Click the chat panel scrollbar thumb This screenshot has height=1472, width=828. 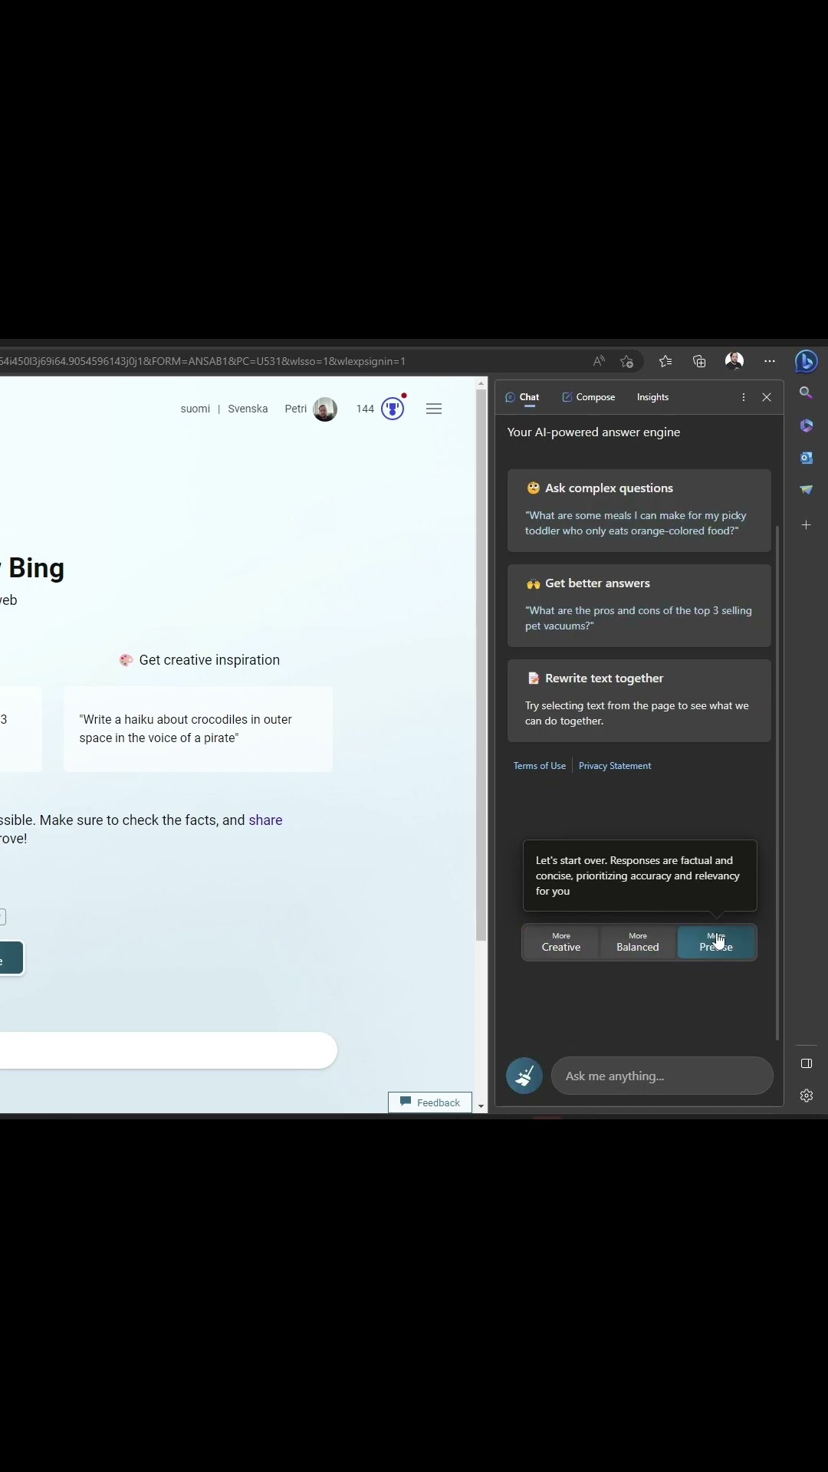pyautogui.click(x=777, y=783)
